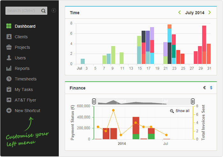Image resolution: width=223 pixels, height=157 pixels.
Task: Click the My Tasks clipboard icon
Action: click(x=9, y=89)
